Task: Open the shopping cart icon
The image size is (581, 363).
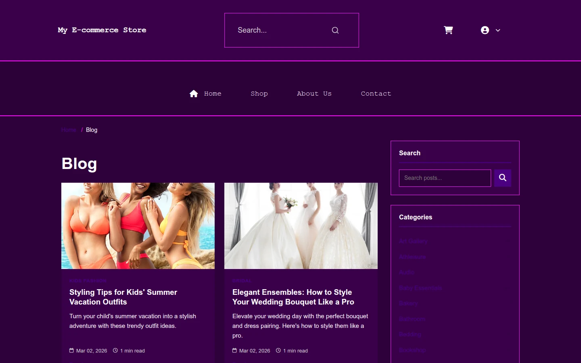Action: point(448,30)
